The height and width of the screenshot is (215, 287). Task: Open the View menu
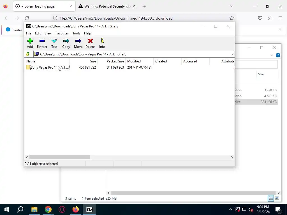click(48, 33)
